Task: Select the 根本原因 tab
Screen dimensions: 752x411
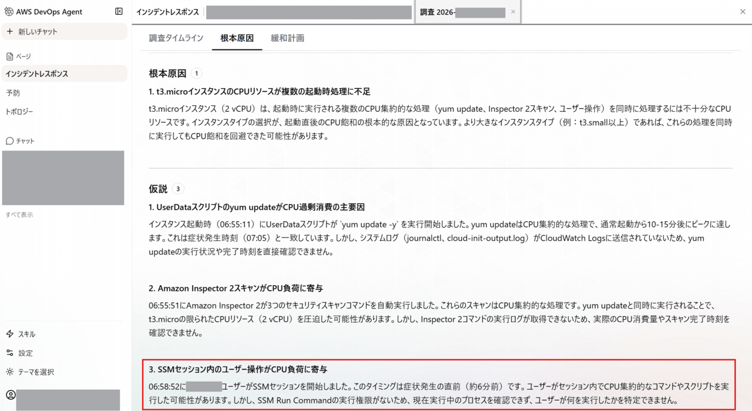Action: pyautogui.click(x=237, y=38)
